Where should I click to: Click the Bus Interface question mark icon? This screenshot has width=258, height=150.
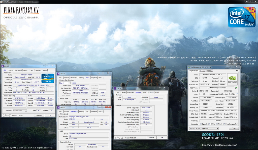pyautogui.click(x=237, y=94)
